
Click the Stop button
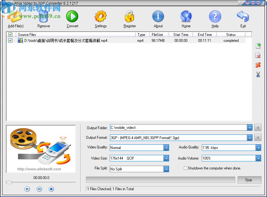(x=249, y=180)
